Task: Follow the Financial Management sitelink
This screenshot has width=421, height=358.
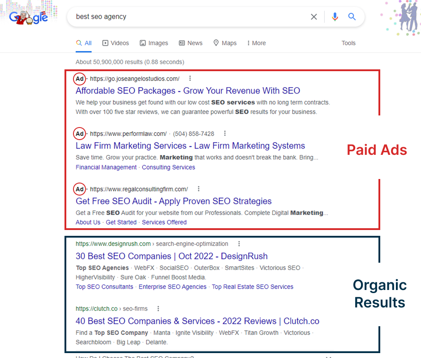Action: coord(106,167)
